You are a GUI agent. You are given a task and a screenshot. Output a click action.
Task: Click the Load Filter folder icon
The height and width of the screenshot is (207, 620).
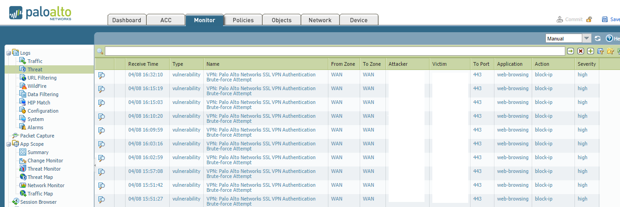point(610,51)
